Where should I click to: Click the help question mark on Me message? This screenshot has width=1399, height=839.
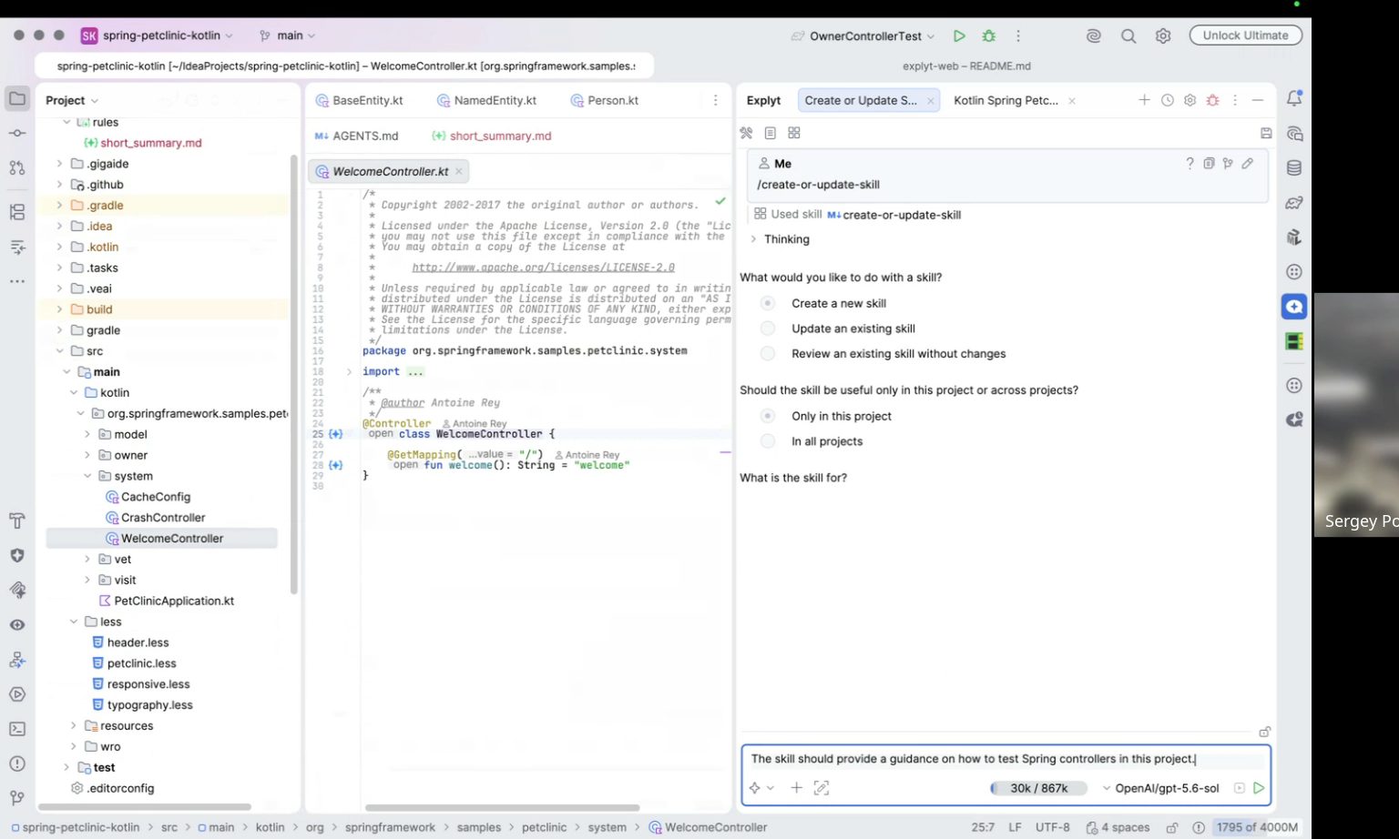tap(1190, 164)
